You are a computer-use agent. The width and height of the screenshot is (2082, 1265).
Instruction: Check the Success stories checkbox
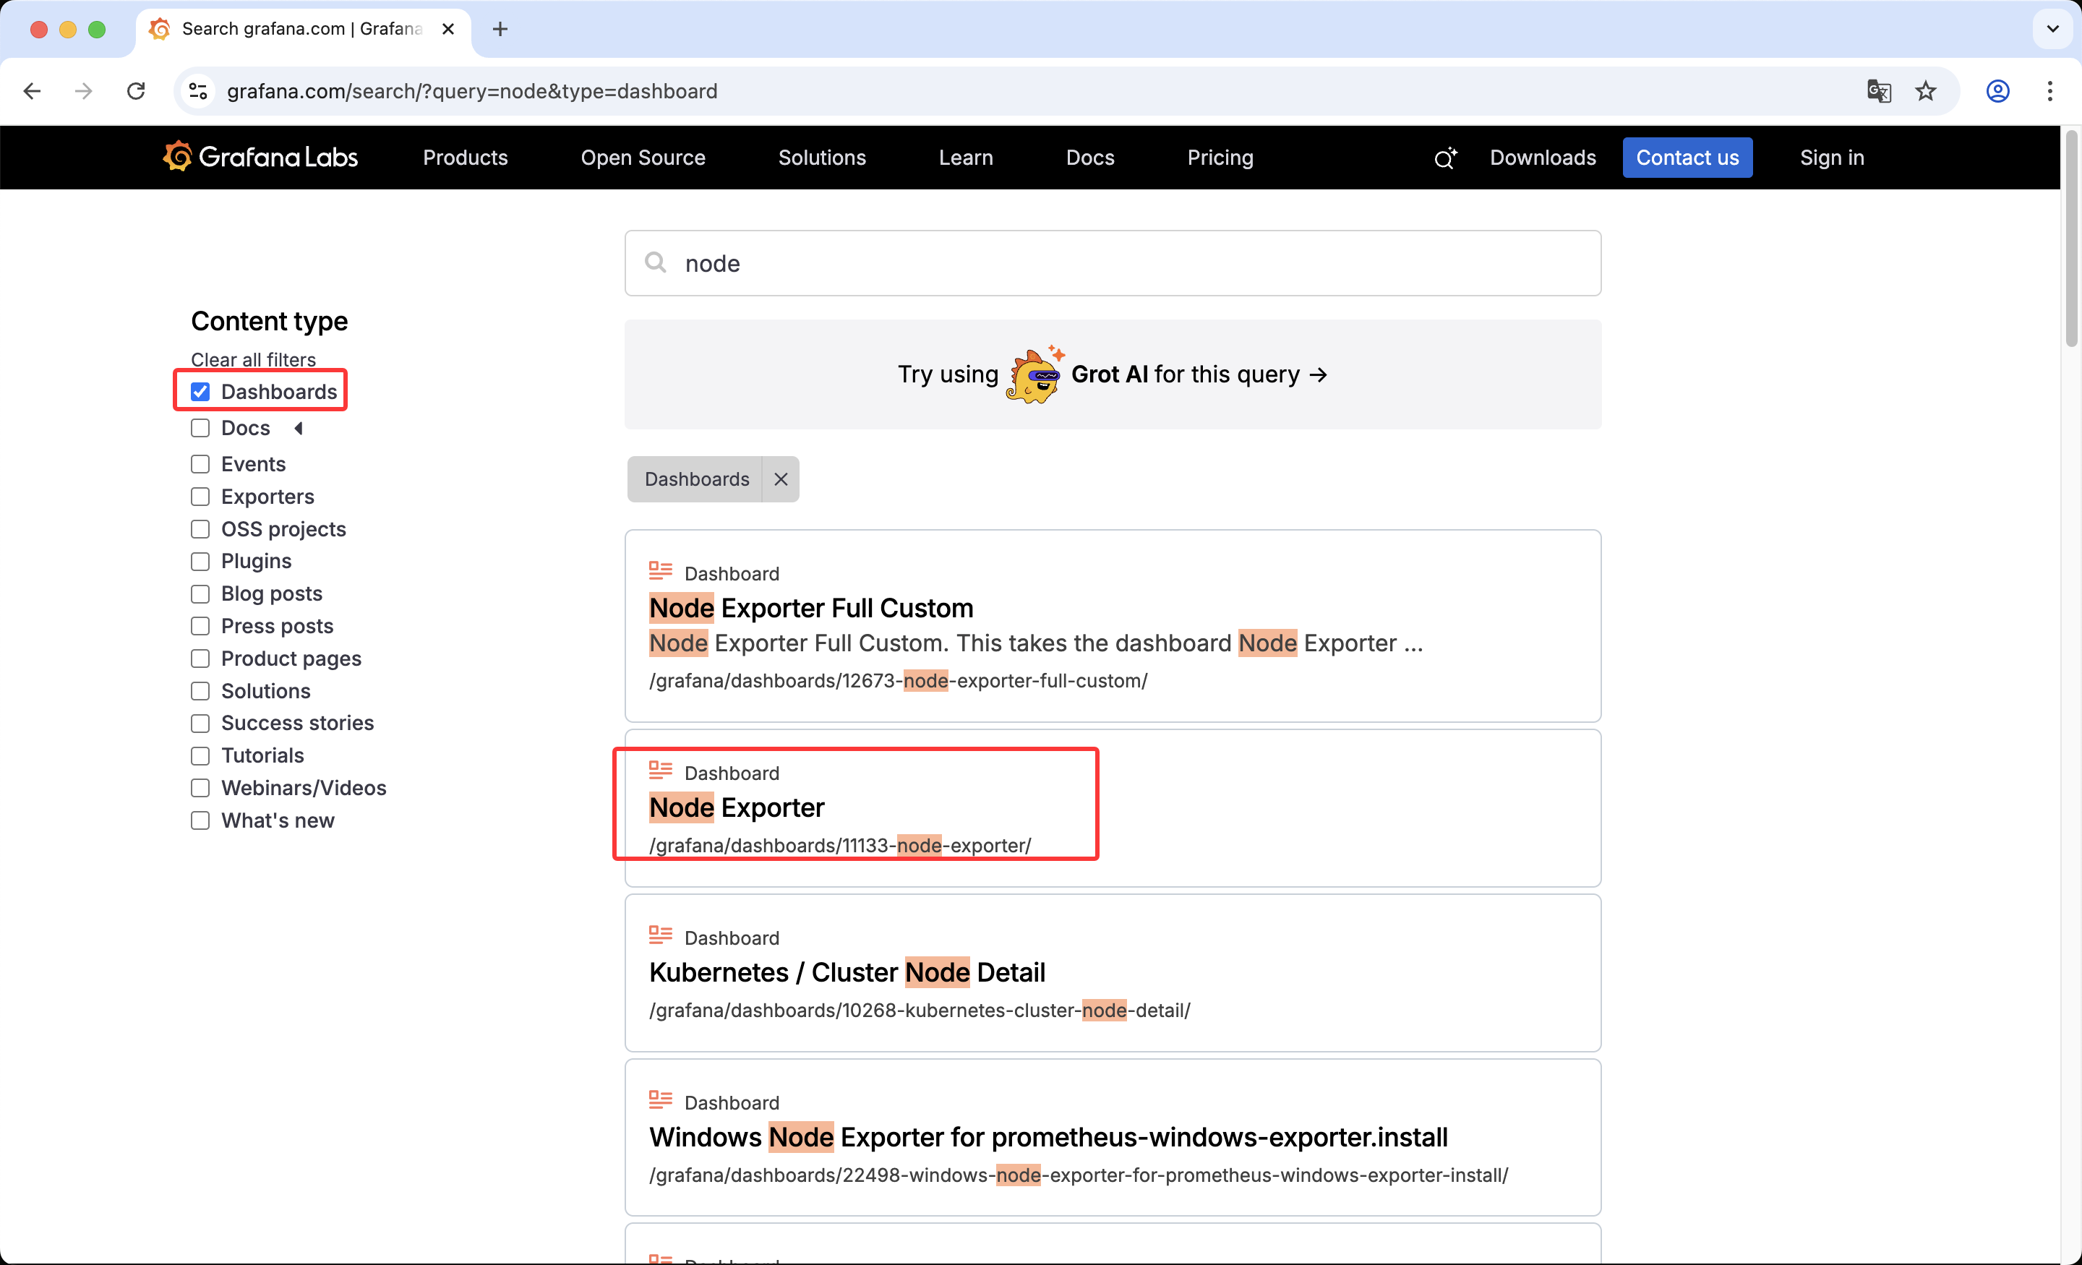(200, 724)
